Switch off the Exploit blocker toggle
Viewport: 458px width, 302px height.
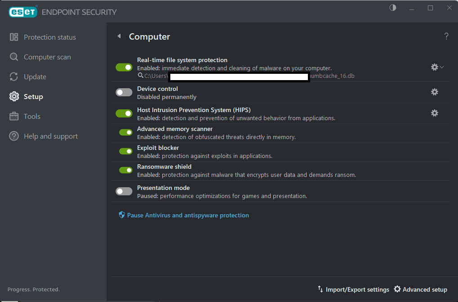126,151
